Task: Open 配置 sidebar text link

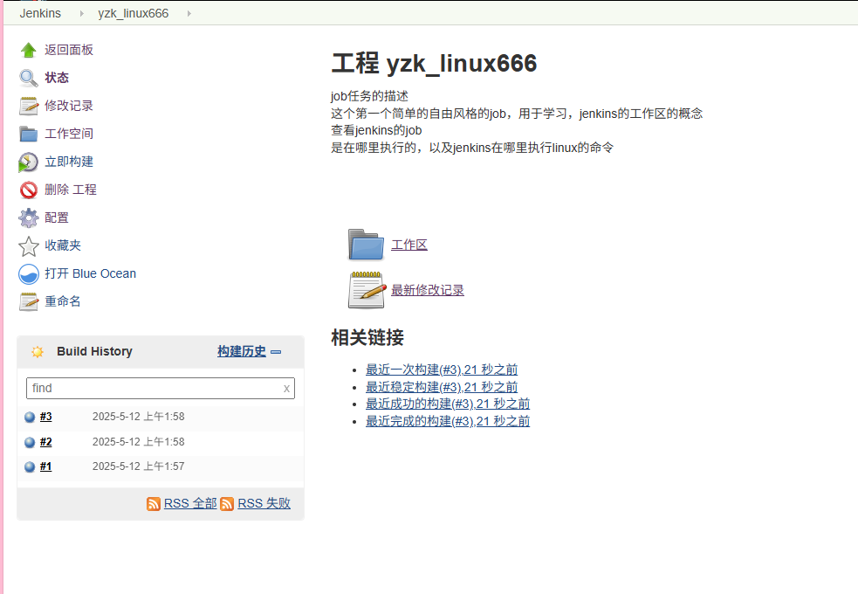Action: click(57, 218)
